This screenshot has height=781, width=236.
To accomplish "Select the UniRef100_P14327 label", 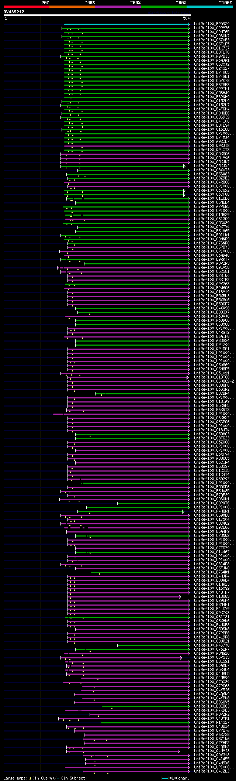I will (x=212, y=723).
